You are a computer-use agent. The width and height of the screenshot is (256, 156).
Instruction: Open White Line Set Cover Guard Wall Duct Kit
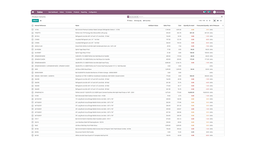(128, 135)
